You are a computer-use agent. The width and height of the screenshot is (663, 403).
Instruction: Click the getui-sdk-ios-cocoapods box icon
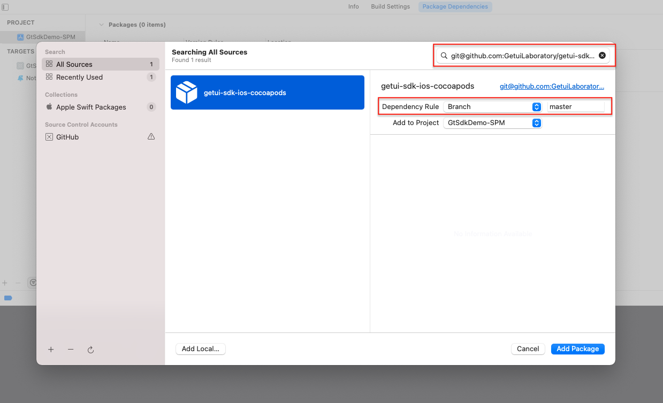187,92
